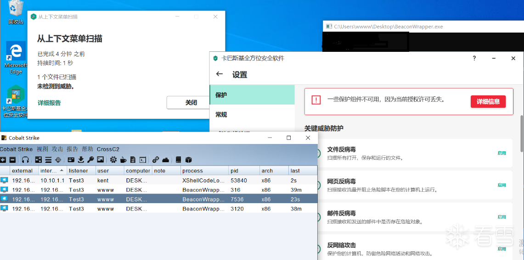Sort sessions by user column header
The width and height of the screenshot is (524, 260).
click(110, 171)
